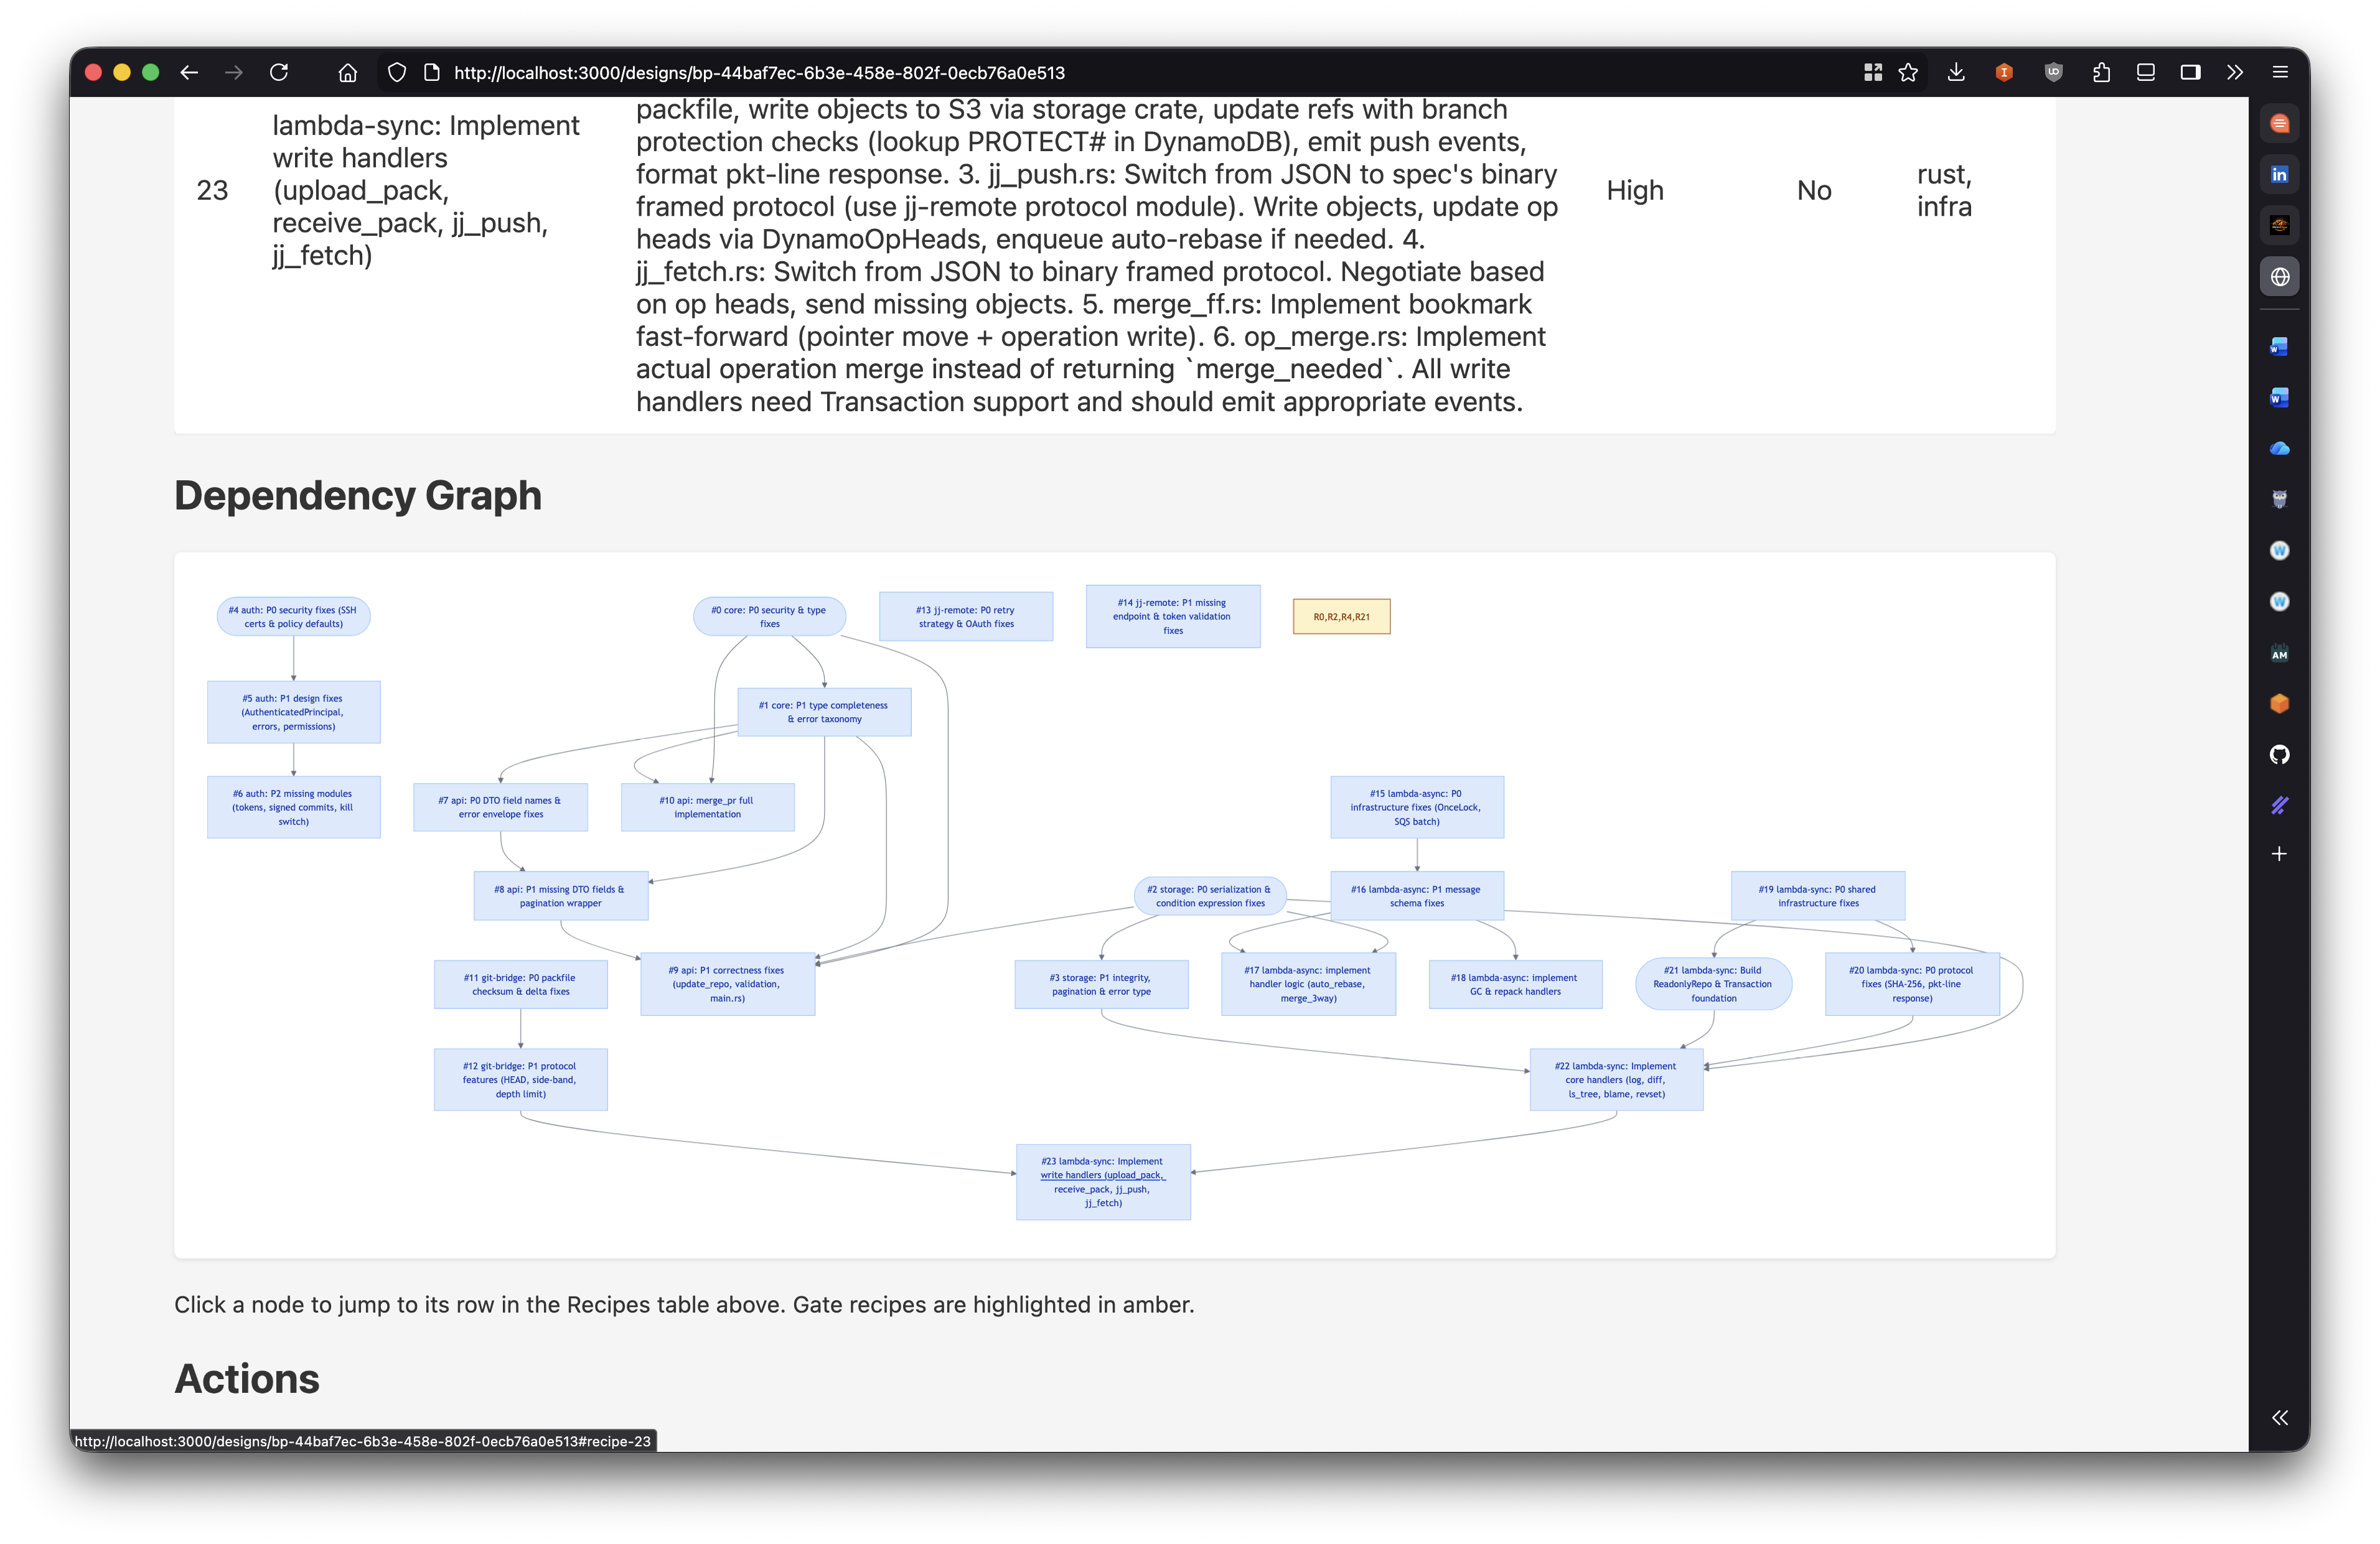This screenshot has height=1544, width=2380.
Task: Select the globe web panel sidebar icon
Action: [2280, 277]
